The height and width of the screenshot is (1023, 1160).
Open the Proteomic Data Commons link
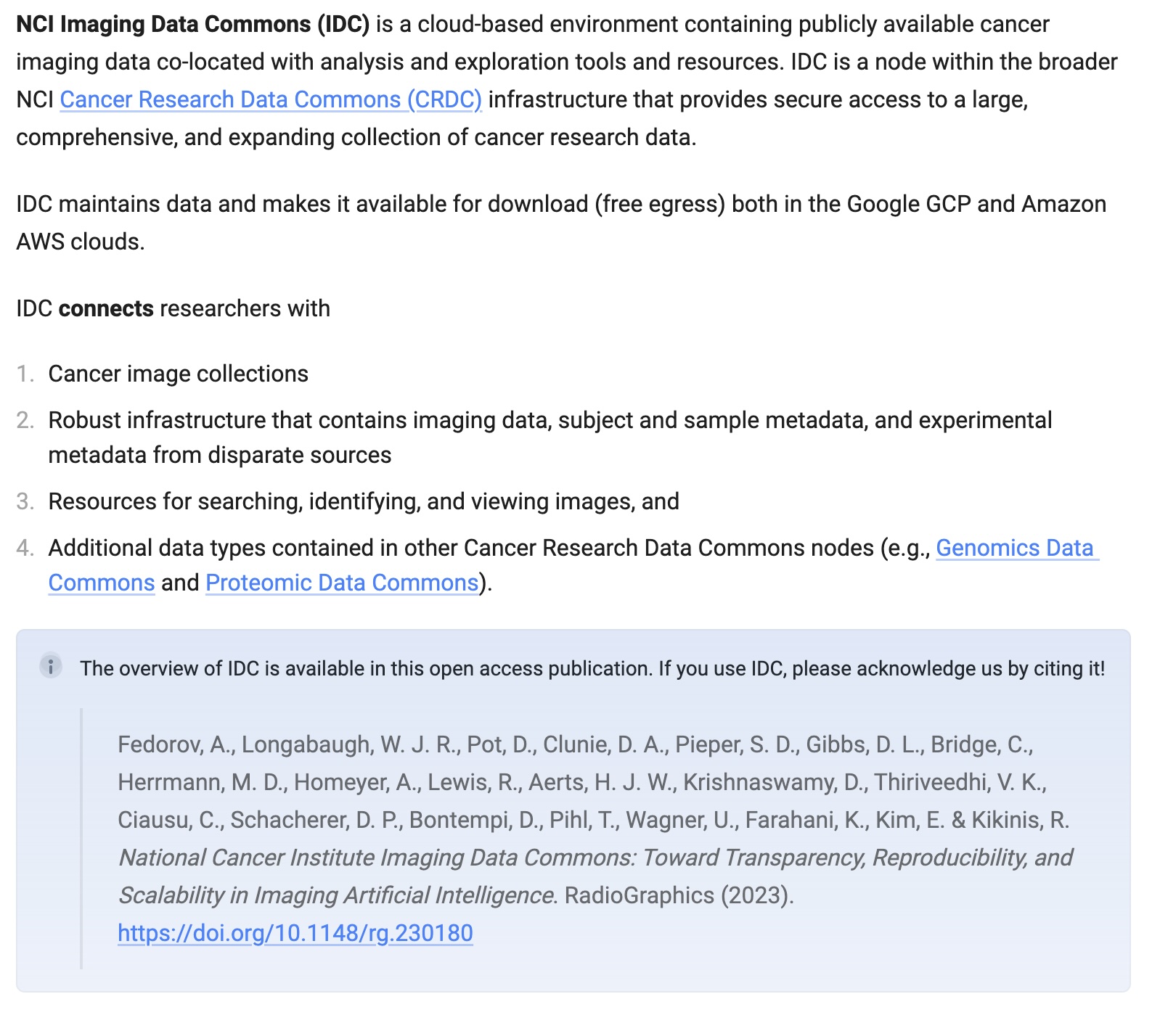coord(341,583)
